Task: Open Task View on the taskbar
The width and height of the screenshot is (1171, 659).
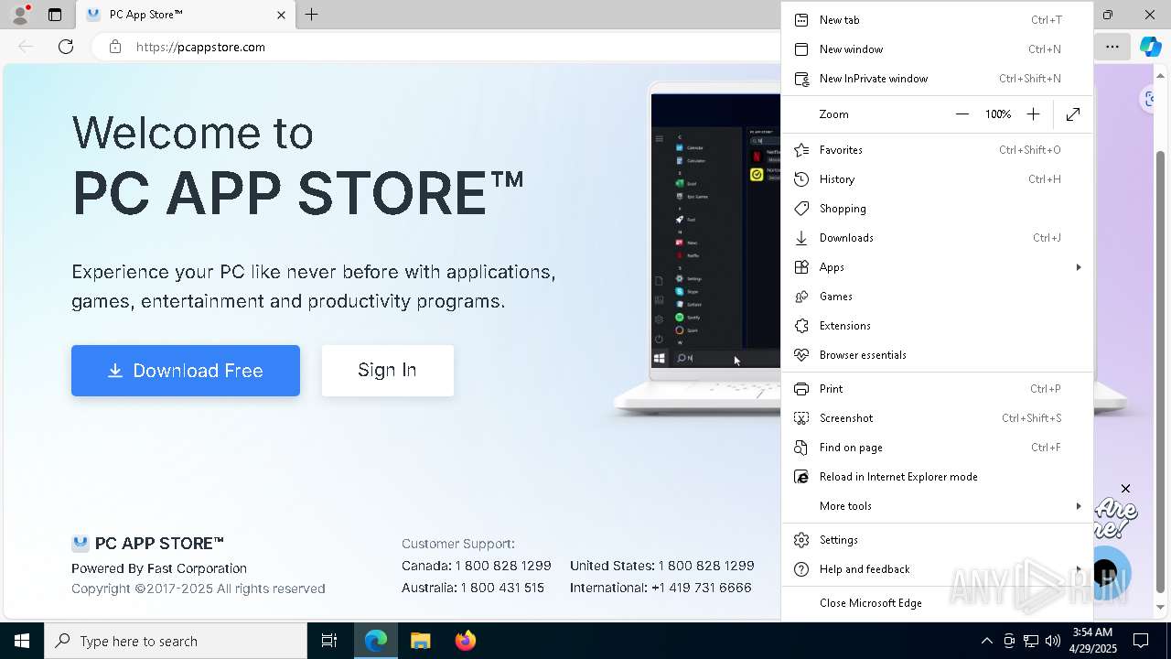Action: click(x=329, y=641)
